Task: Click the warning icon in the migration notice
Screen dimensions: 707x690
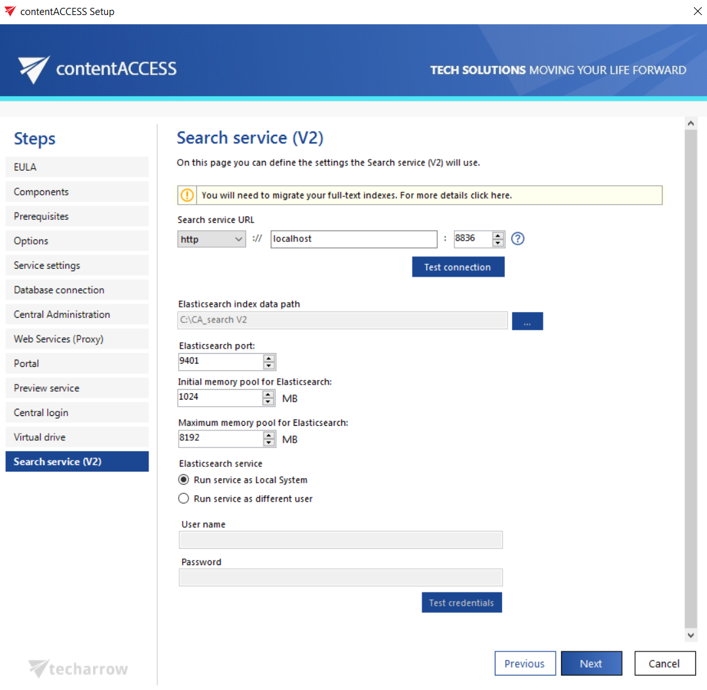Action: pyautogui.click(x=188, y=195)
